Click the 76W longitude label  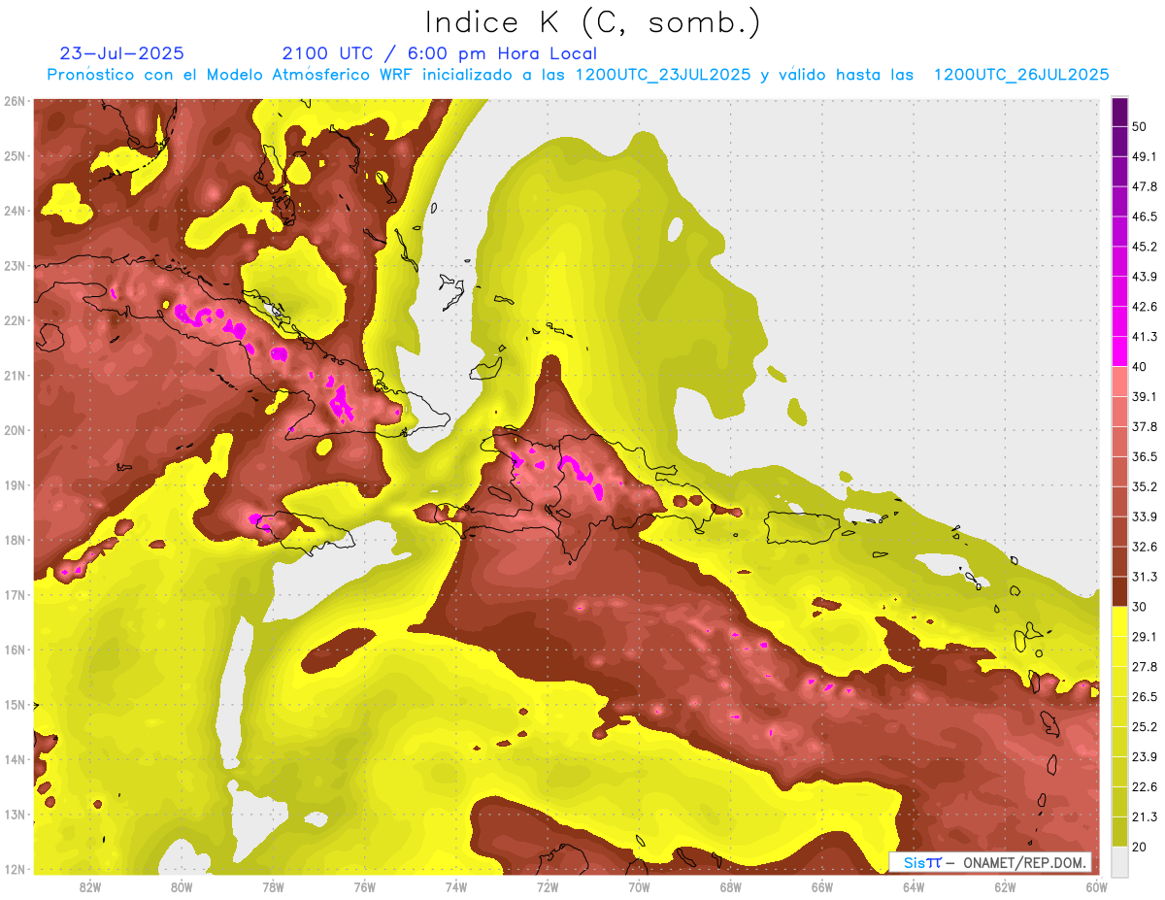point(364,887)
